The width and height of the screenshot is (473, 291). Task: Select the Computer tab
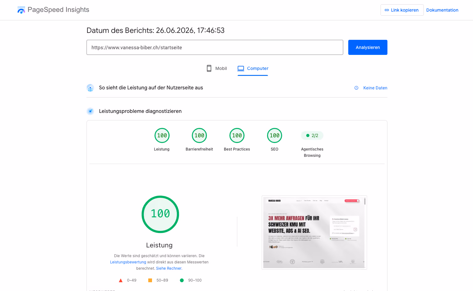(x=253, y=68)
